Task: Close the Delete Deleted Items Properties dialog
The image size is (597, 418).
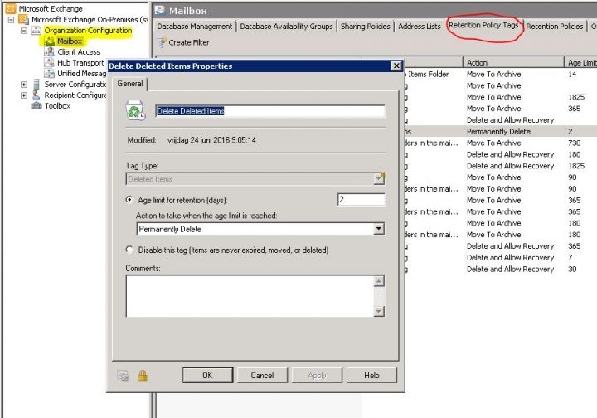Action: tap(396, 66)
